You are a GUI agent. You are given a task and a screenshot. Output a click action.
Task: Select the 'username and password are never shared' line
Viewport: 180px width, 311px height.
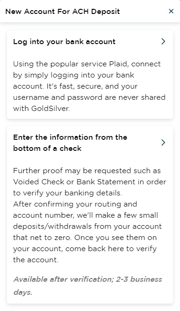(x=89, y=97)
